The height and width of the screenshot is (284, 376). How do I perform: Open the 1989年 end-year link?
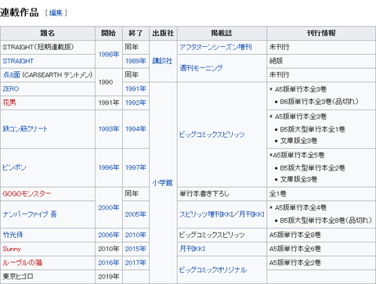click(136, 61)
